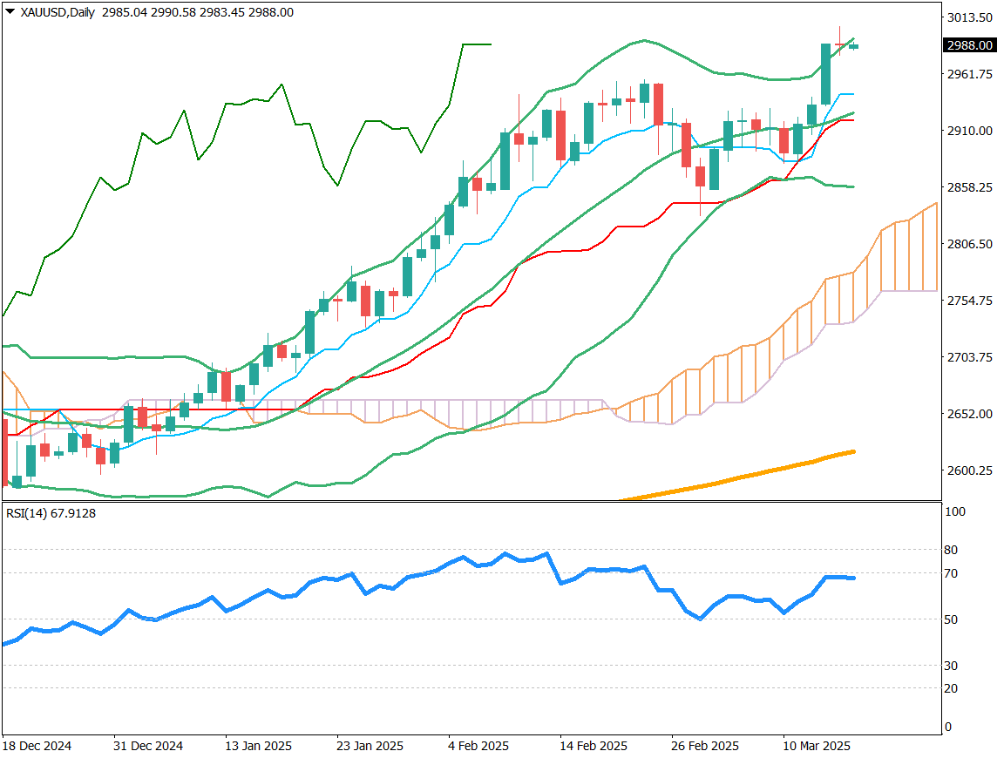The width and height of the screenshot is (1004, 758).
Task: Select the 13 Jan 2025 date marker
Action: tap(258, 747)
